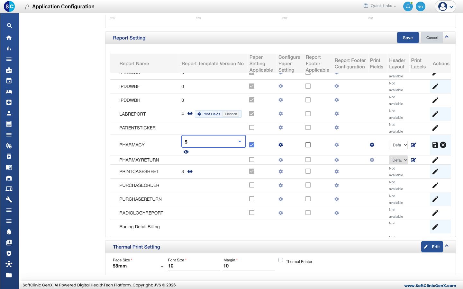The image size is (463, 289).
Task: Switch language using the en button
Action: [421, 6]
